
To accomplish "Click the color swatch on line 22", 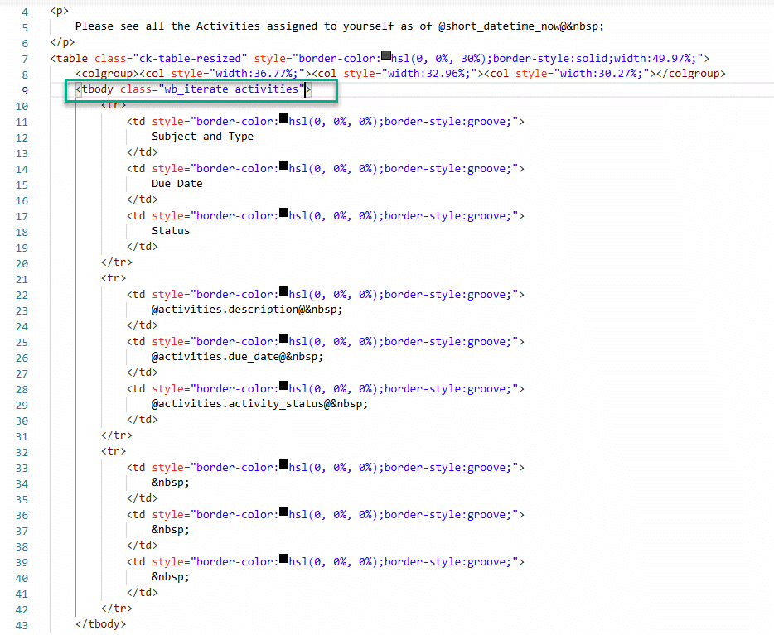I will coord(284,291).
